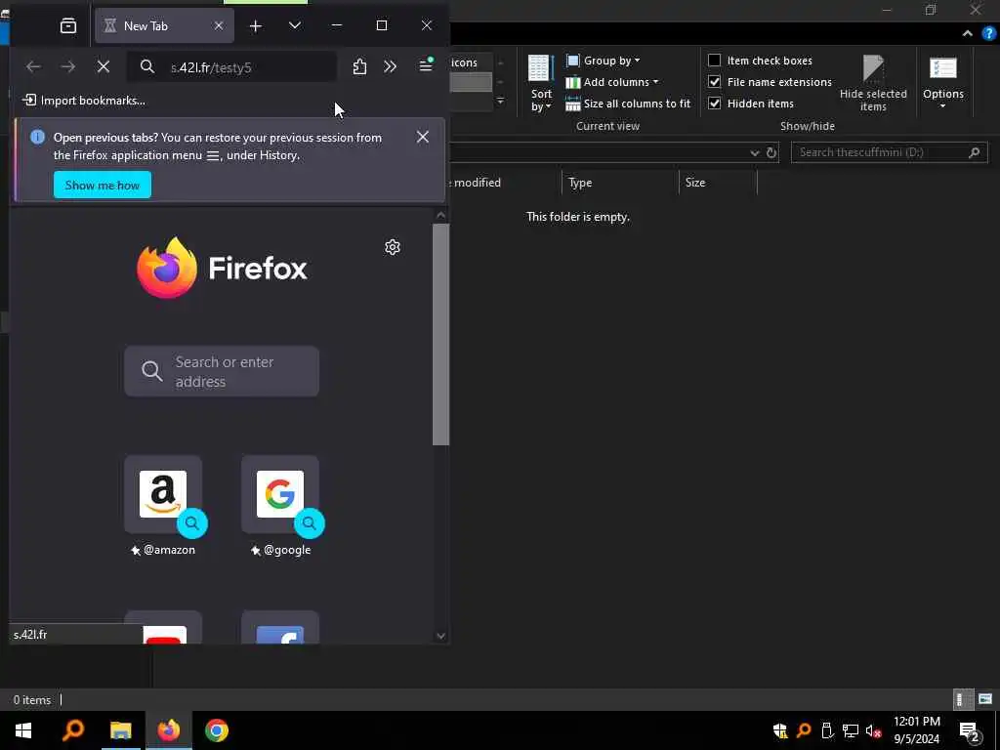Close the New Tab tab
The width and height of the screenshot is (1000, 750).
click(219, 25)
